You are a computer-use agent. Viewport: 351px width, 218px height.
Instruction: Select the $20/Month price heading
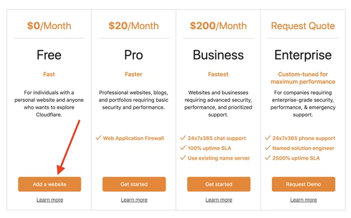click(133, 26)
